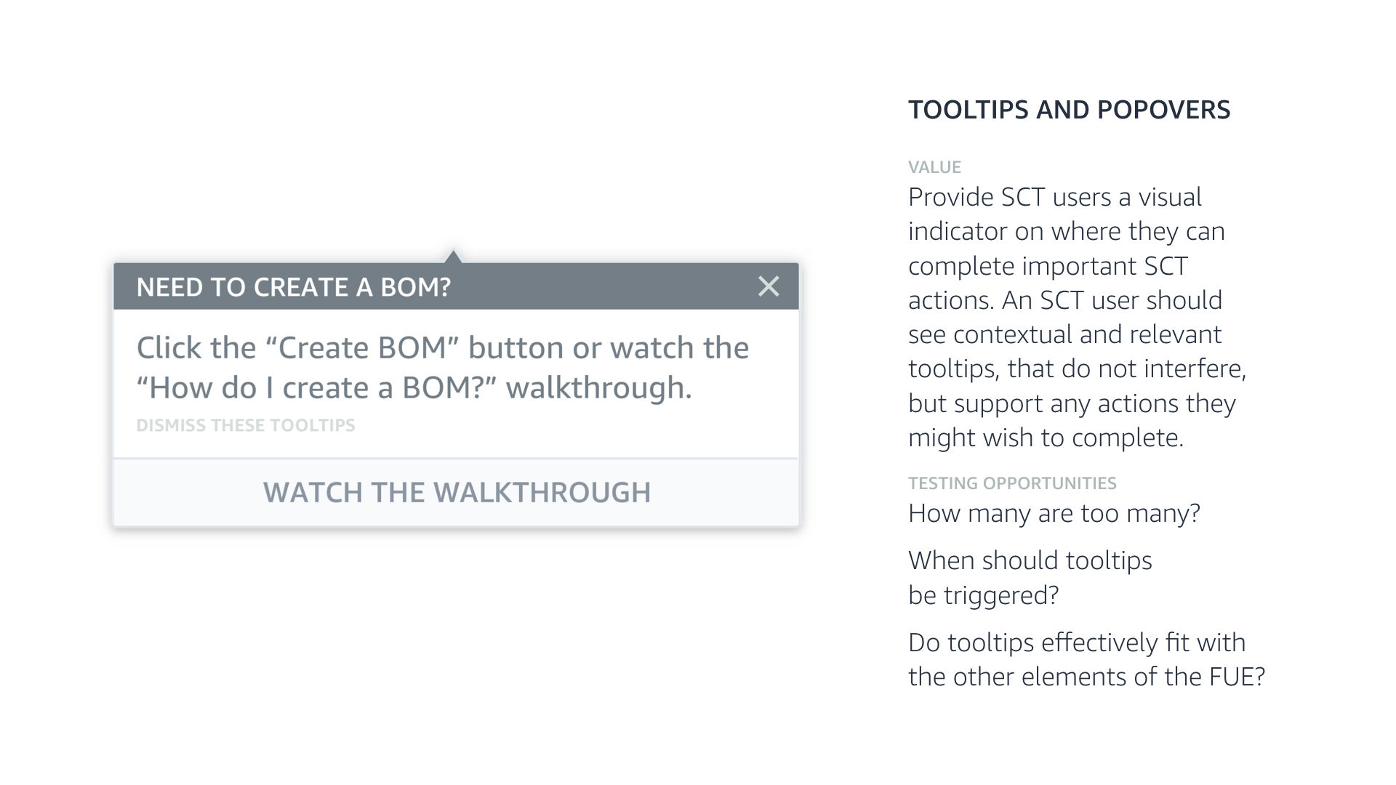Image resolution: width=1396 pixels, height=785 pixels.
Task: Click the Dismiss These Tooltips link
Action: (246, 425)
